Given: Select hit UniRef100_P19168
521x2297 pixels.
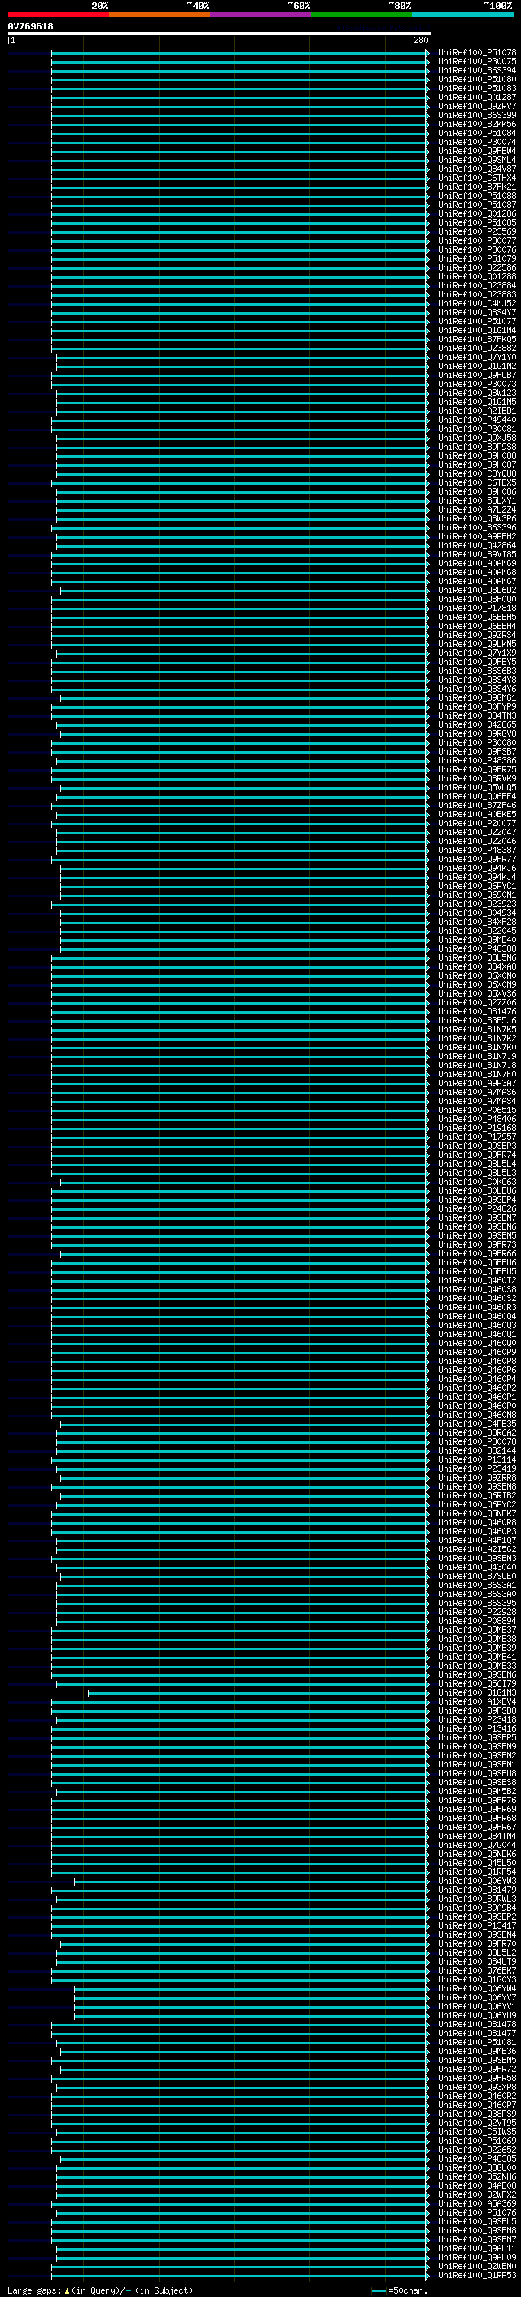Looking at the screenshot, I should (476, 1128).
